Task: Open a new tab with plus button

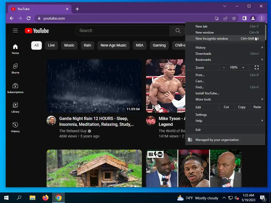Action: (77, 9)
